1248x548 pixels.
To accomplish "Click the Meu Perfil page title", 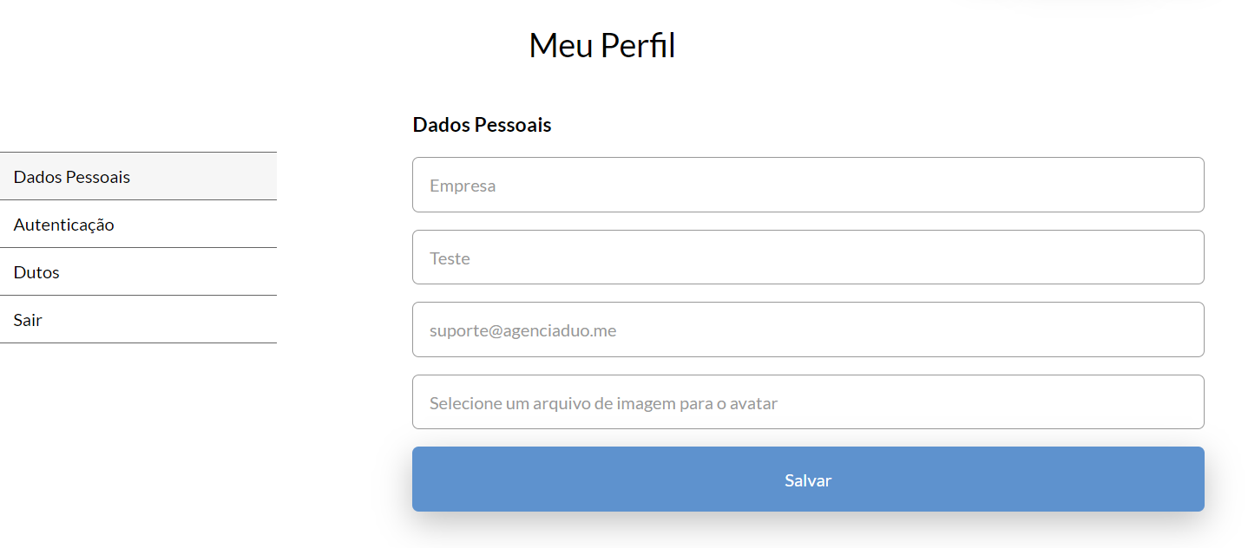I will [601, 45].
